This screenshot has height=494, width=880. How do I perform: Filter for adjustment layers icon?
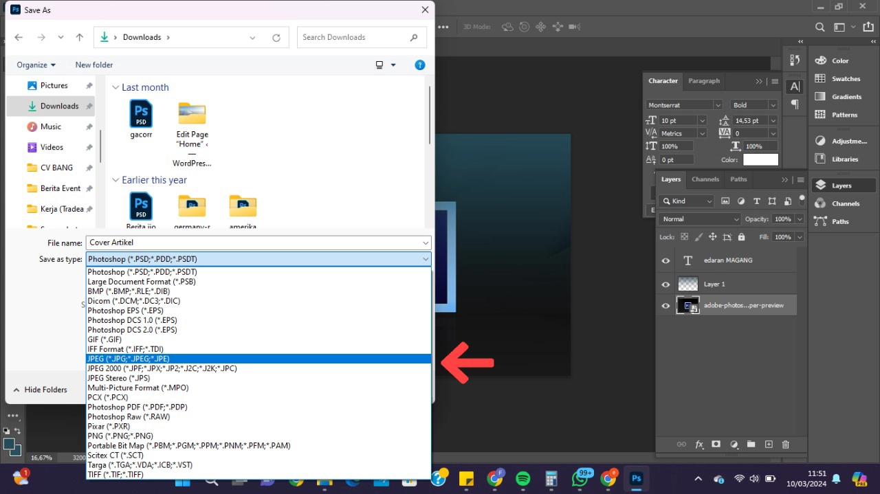pyautogui.click(x=741, y=201)
